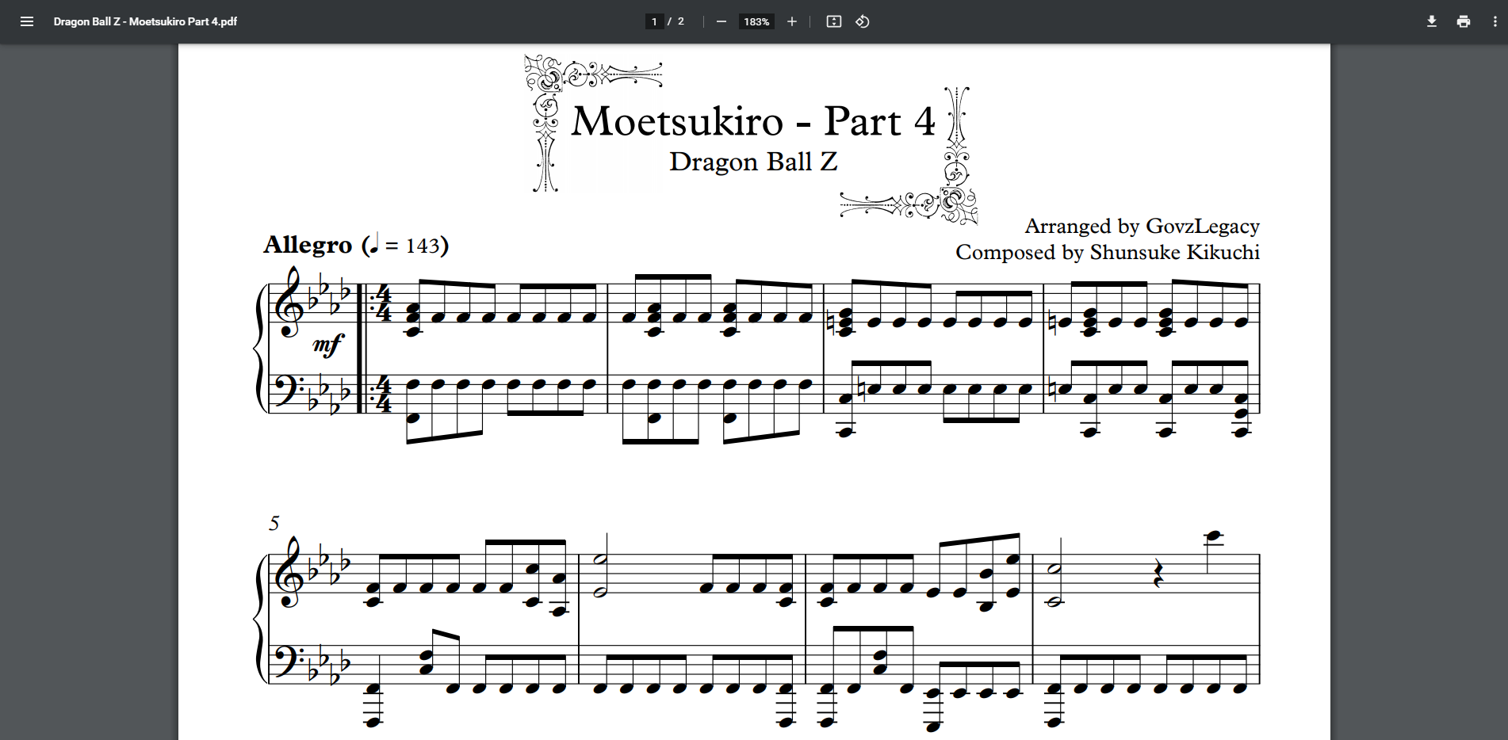The height and width of the screenshot is (740, 1508).
Task: Zoom out using the minus button
Action: coord(721,21)
